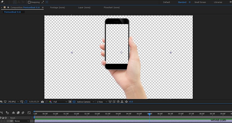232x123 pixels.
Task: Open the Composition Flowchart
Action: click(122, 102)
